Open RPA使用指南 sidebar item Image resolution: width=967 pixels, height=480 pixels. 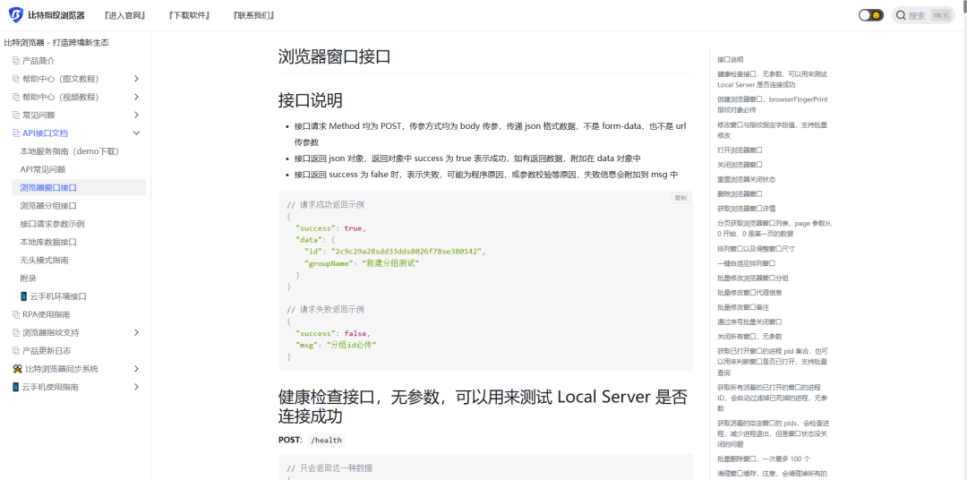(47, 314)
